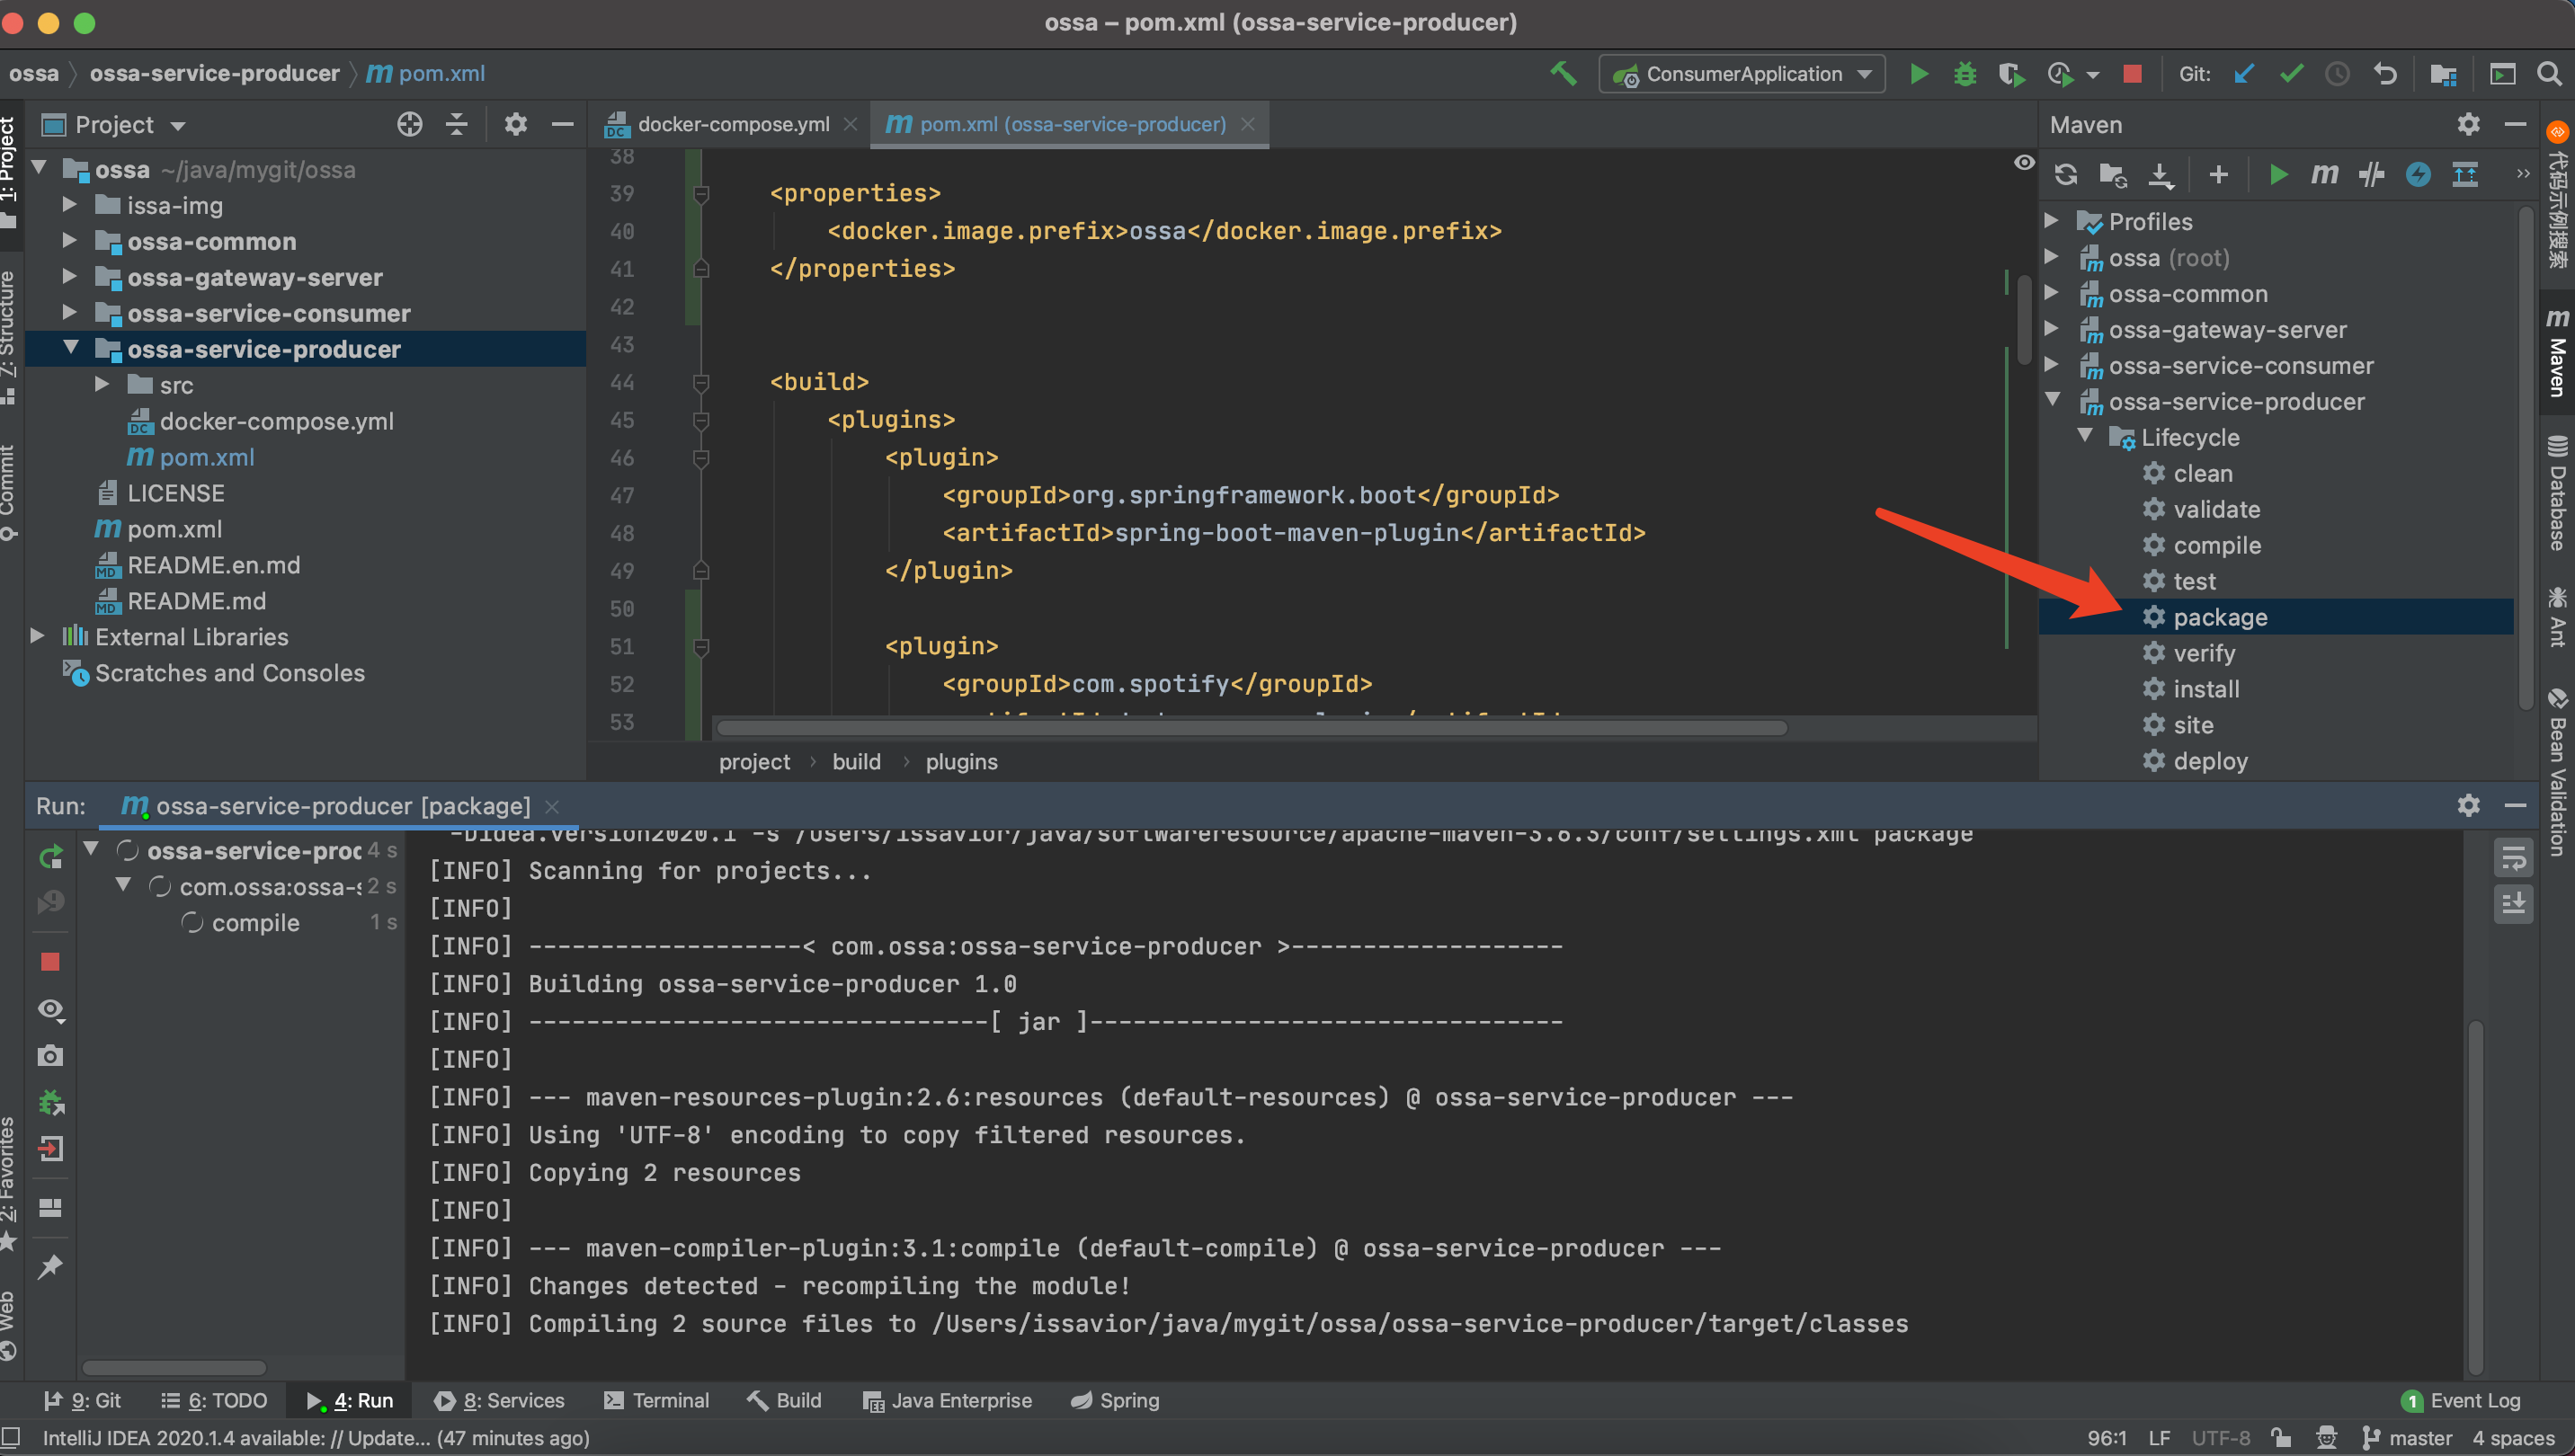Run ConsumerApplication with coverage icon
Screen dimensions: 2575x1456
(x=2010, y=74)
